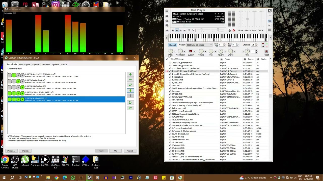The height and width of the screenshot is (181, 323).
Task: Open the Updates tab
Action: click(56, 64)
